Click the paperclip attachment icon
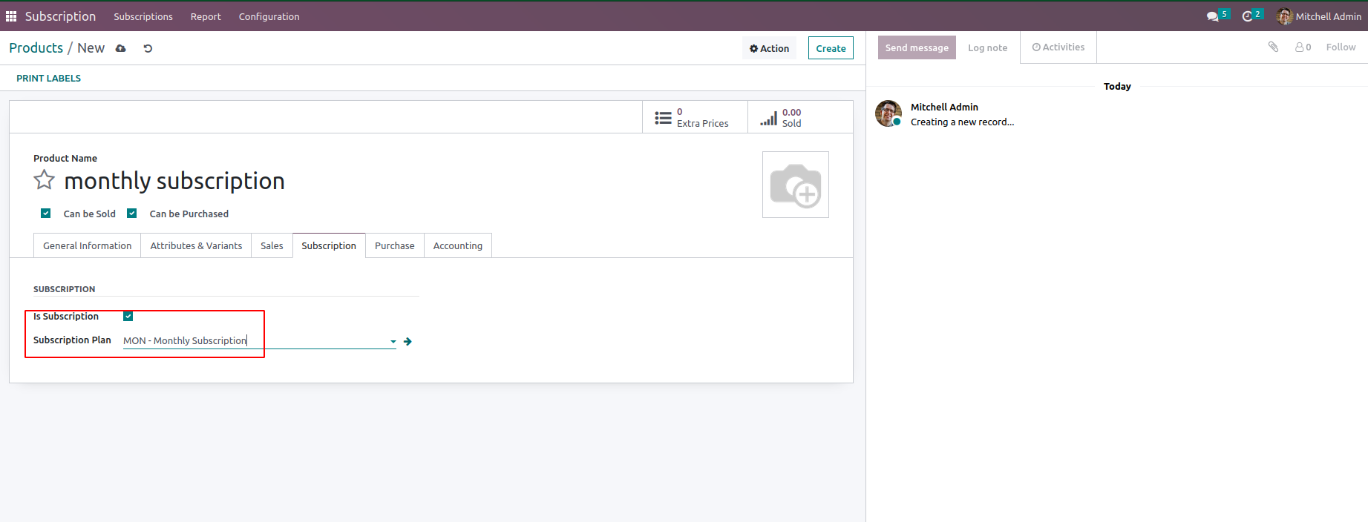The width and height of the screenshot is (1368, 522). 1273,47
